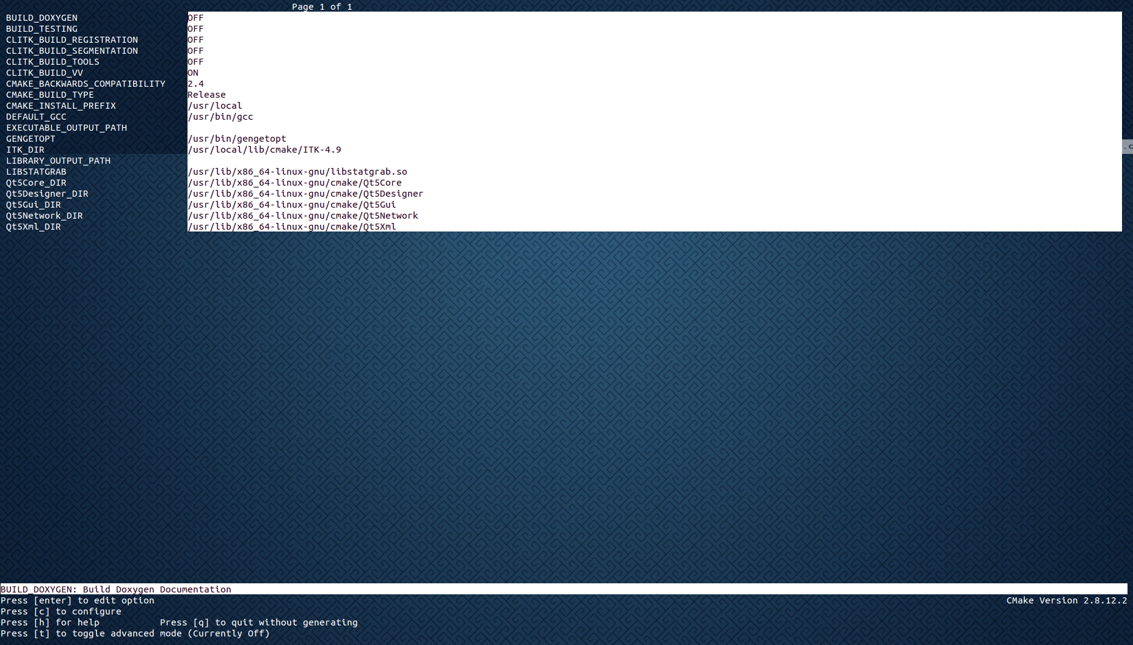Click the CMake Version 2.8.12.2 label

tap(1067, 600)
